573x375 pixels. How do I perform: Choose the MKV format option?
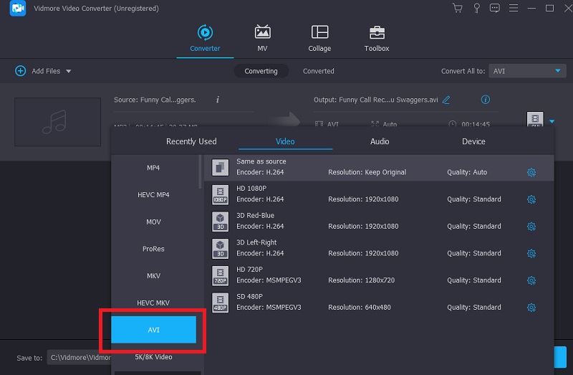click(153, 276)
